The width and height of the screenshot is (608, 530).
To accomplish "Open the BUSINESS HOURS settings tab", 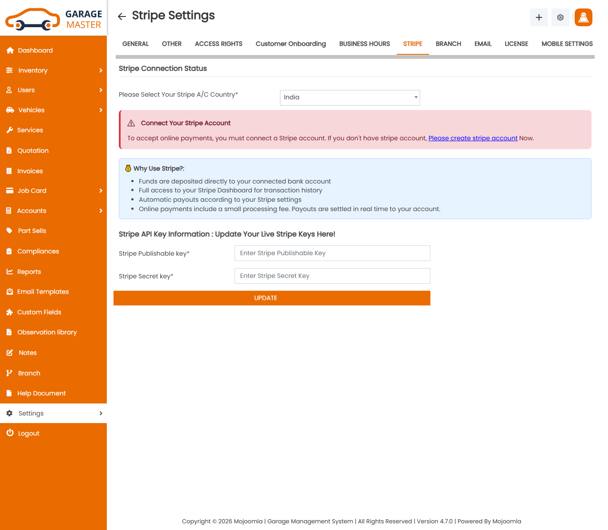I will tap(364, 44).
